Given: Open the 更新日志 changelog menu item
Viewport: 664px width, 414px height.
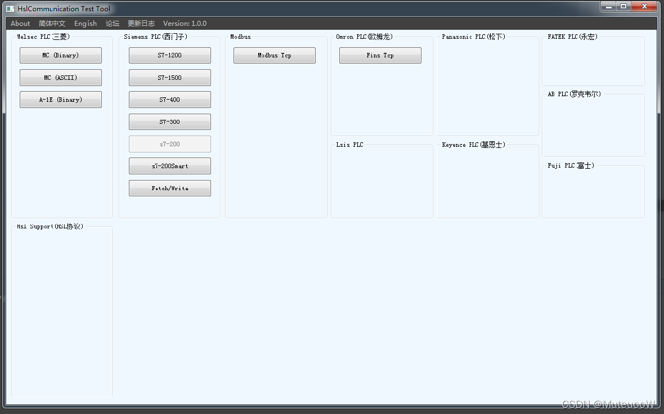Looking at the screenshot, I should coord(141,24).
